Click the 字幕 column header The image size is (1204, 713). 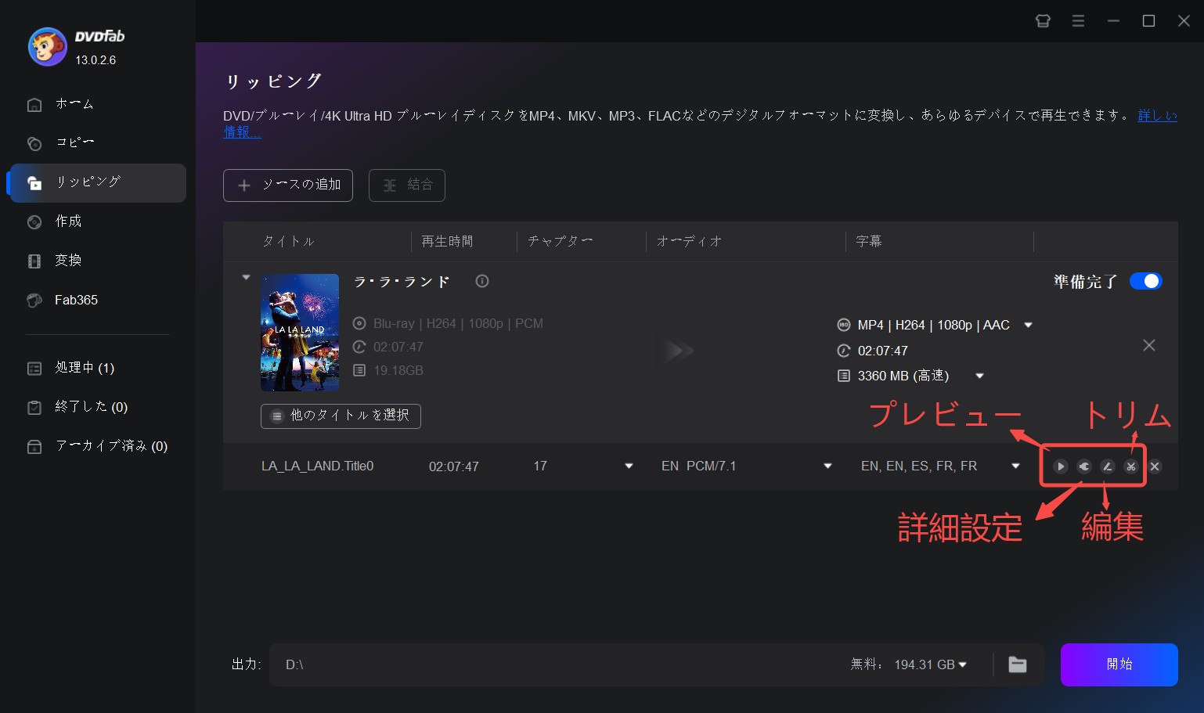pyautogui.click(x=869, y=241)
